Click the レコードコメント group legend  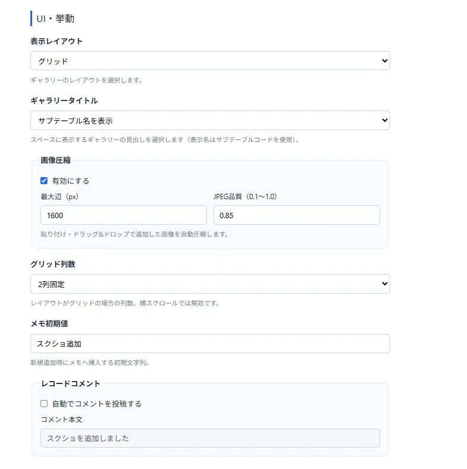click(x=71, y=383)
